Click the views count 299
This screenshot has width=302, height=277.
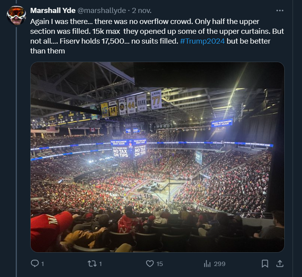[220, 264]
